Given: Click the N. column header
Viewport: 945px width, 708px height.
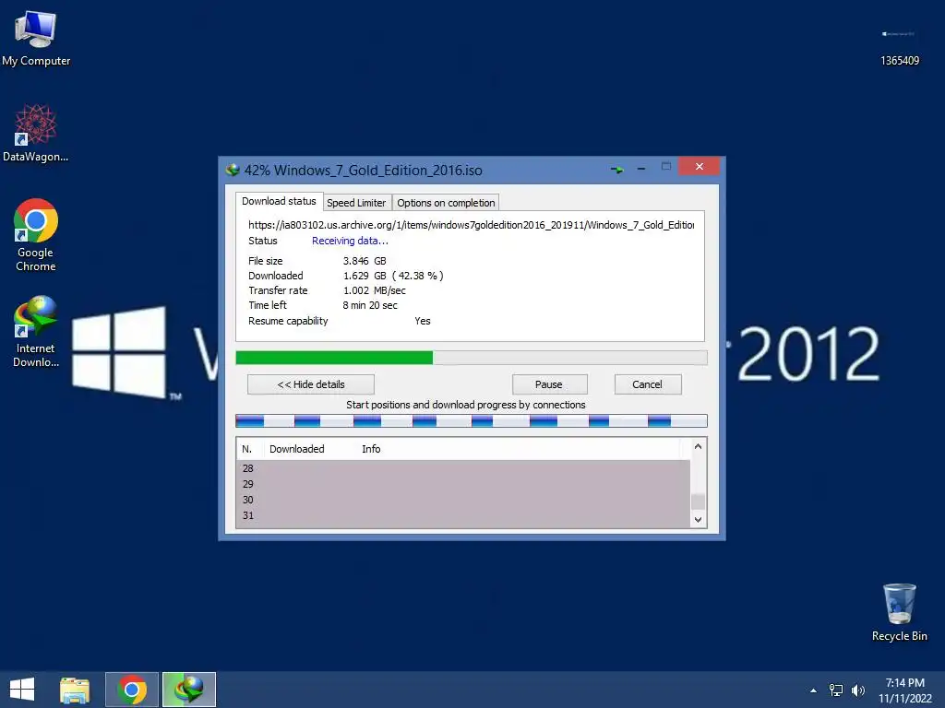Looking at the screenshot, I should [x=247, y=449].
